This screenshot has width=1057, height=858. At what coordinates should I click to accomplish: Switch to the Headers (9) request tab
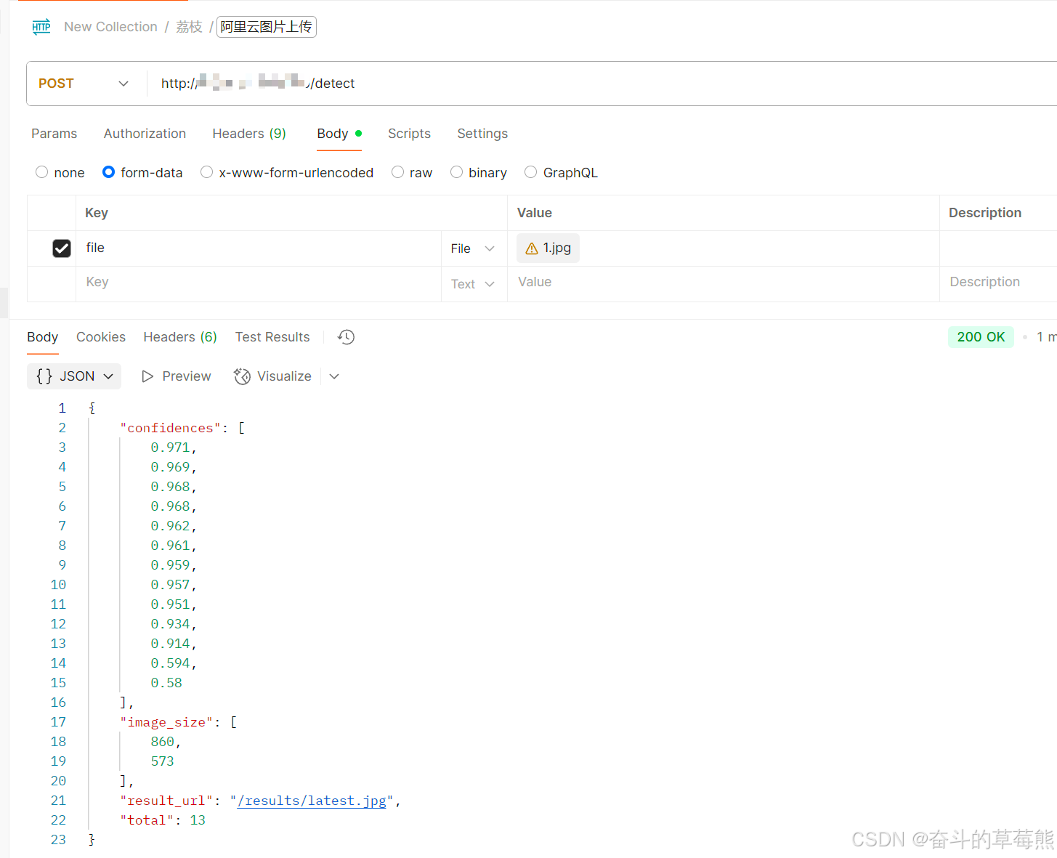[248, 133]
